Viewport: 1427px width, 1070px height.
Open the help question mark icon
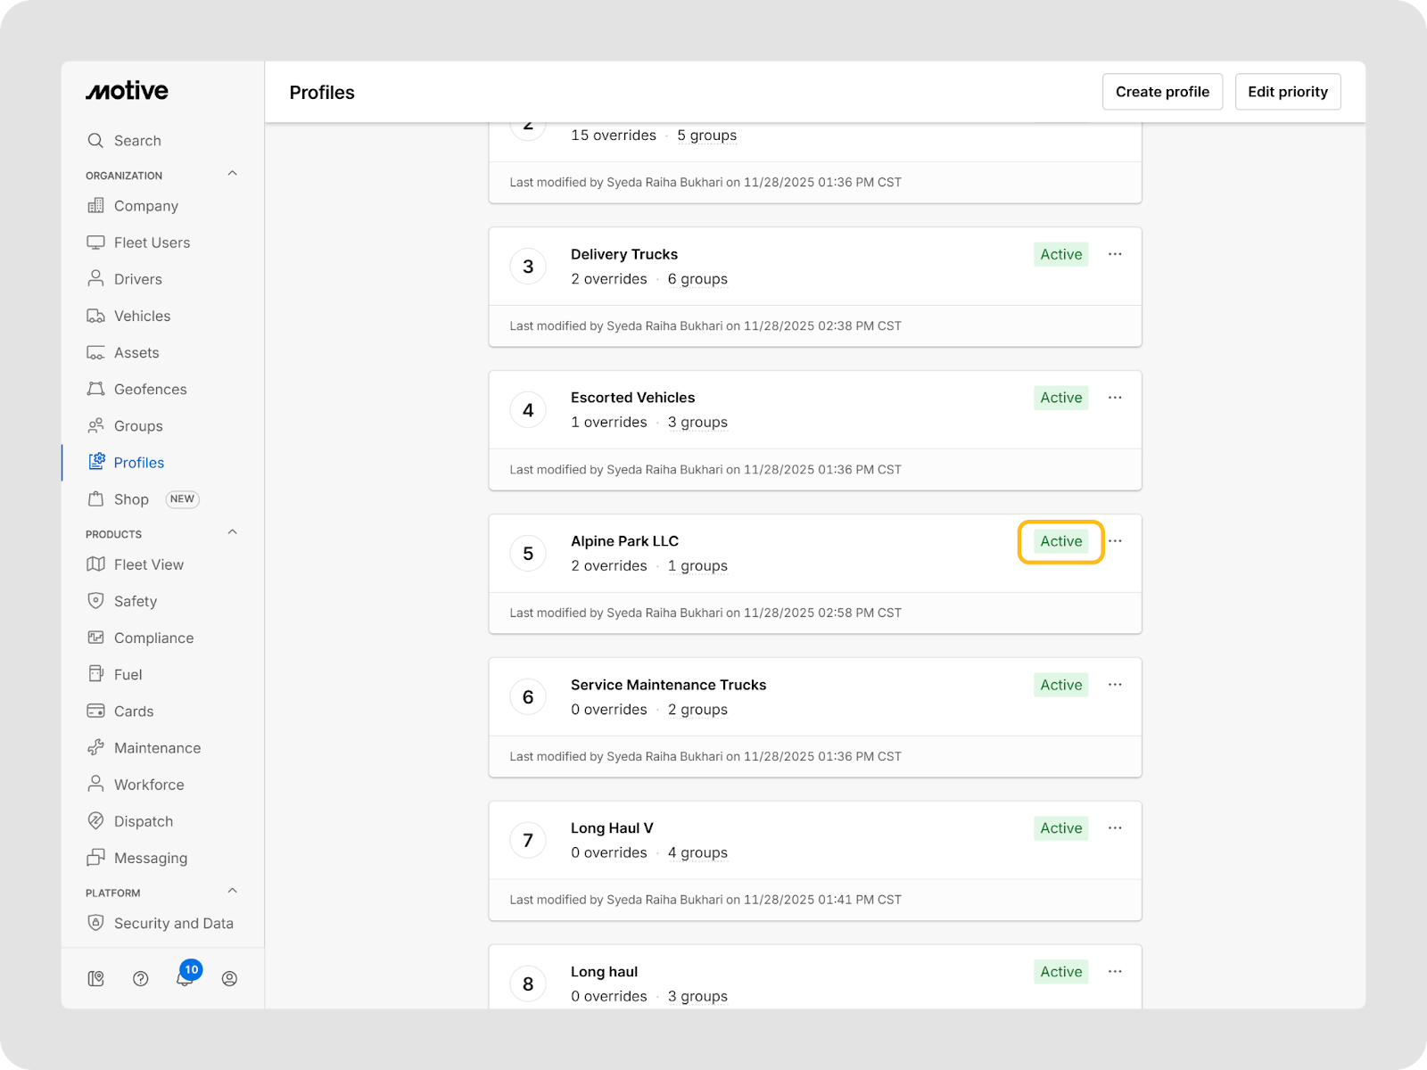pos(140,979)
